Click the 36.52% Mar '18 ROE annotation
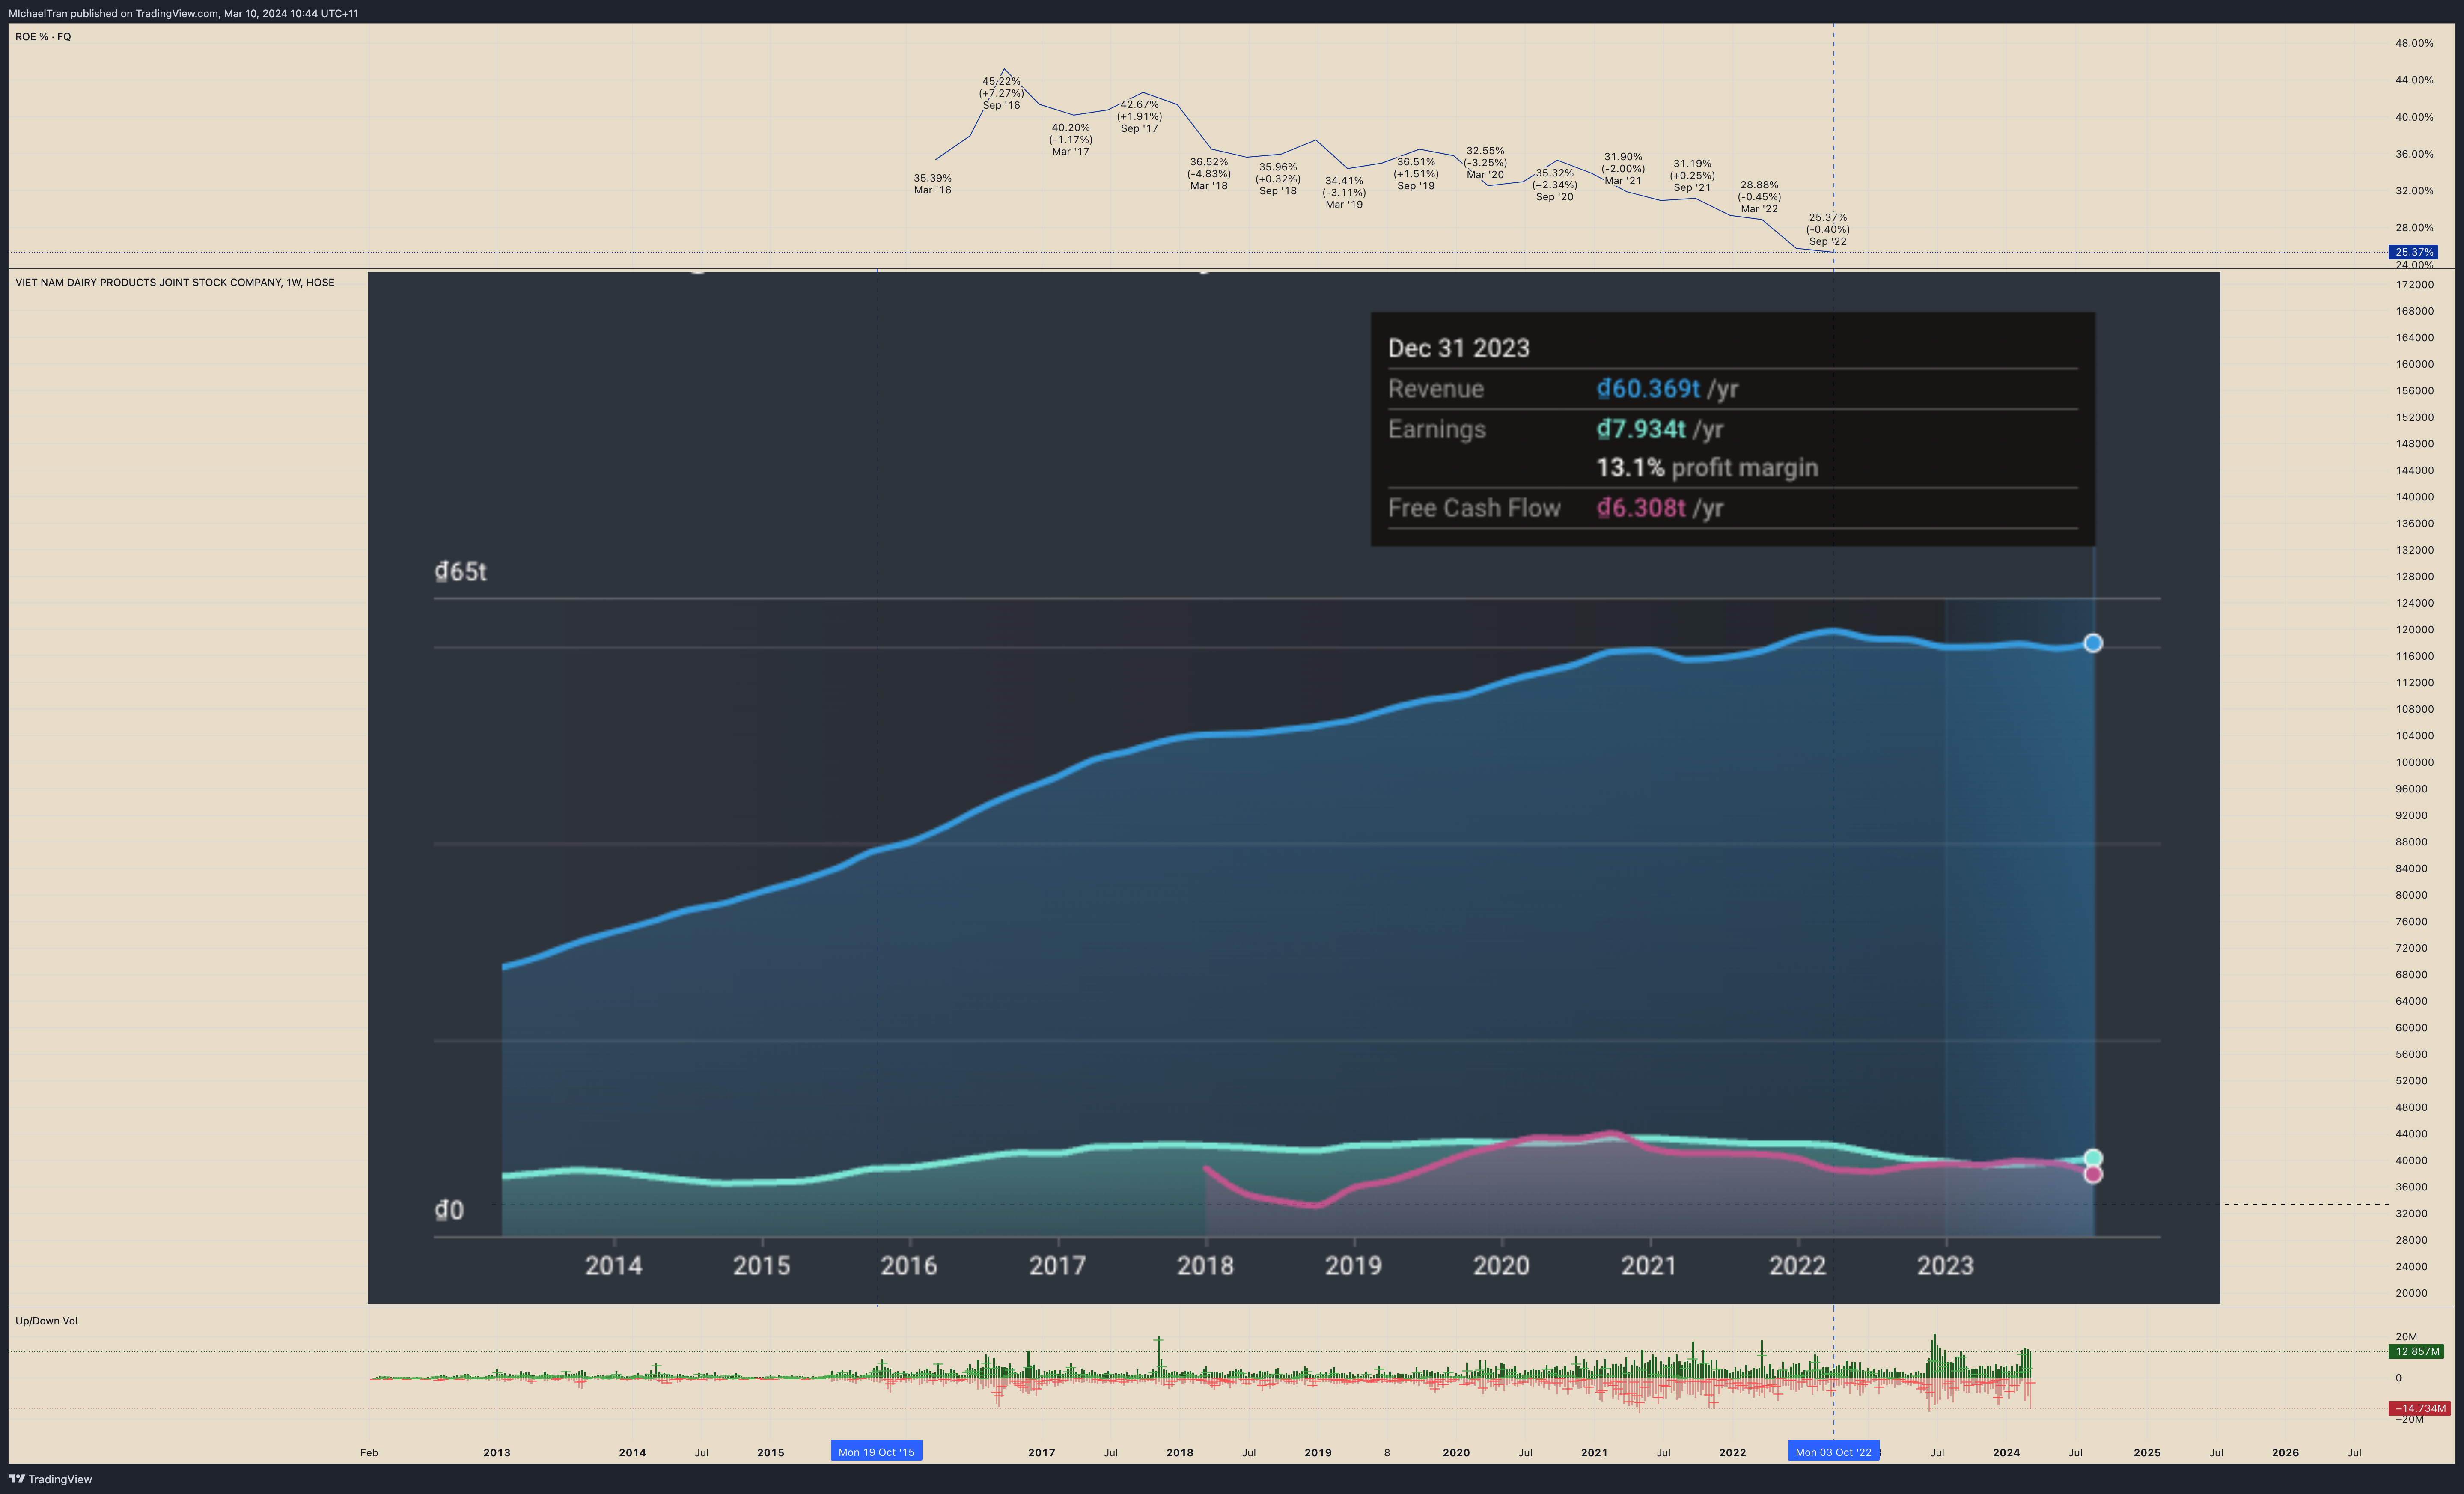The width and height of the screenshot is (2464, 1494). (1208, 173)
